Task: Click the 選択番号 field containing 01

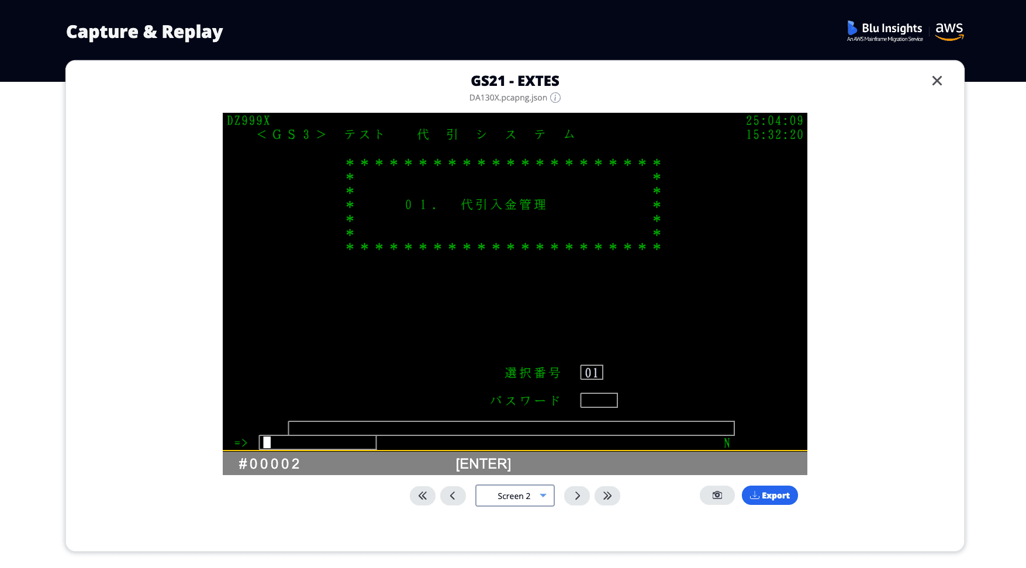Action: click(x=591, y=373)
